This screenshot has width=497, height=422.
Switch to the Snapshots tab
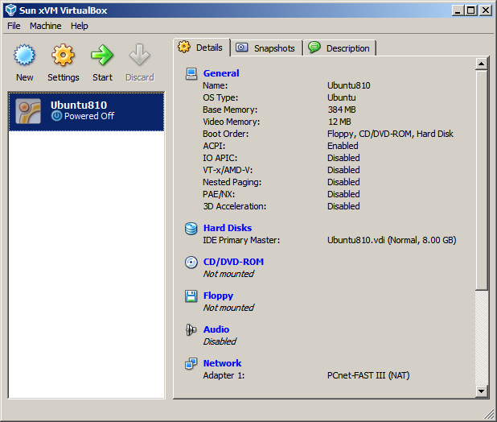(x=266, y=48)
